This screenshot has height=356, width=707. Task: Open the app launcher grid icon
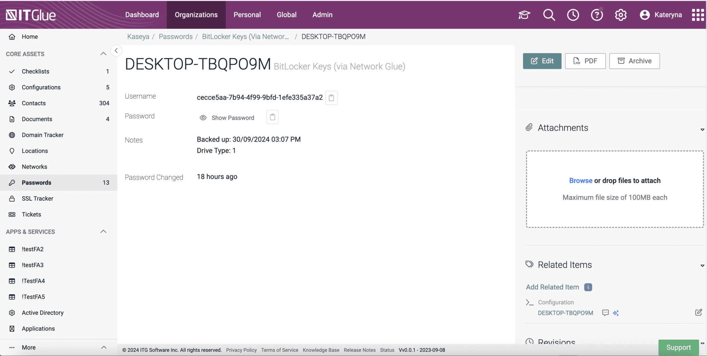click(x=698, y=14)
